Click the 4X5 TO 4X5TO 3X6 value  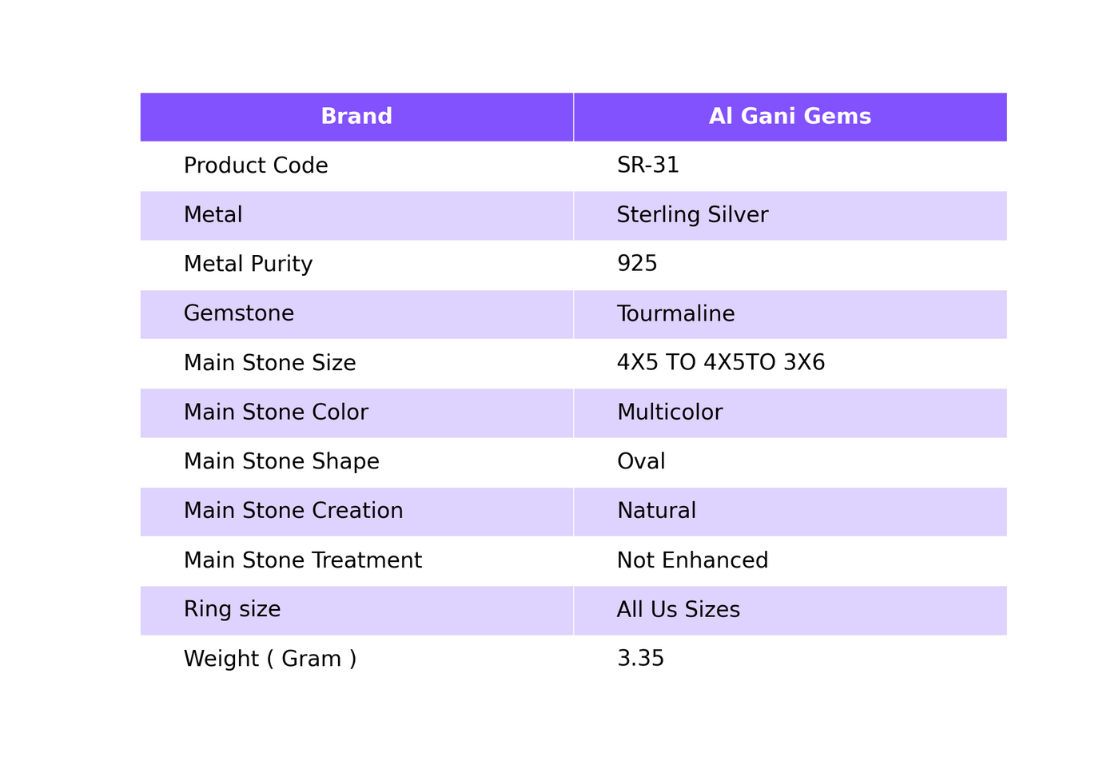coord(721,363)
